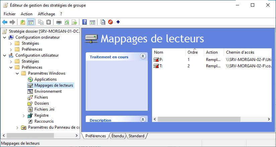Screen dimensions: 276x147
Task: Toggle the show/hide console tree icon
Action: [x=30, y=22]
